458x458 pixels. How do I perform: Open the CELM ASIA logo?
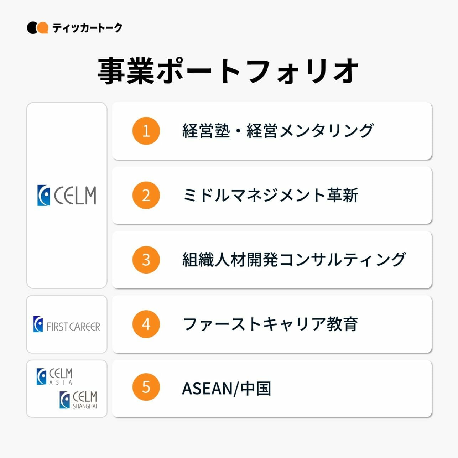click(x=54, y=377)
